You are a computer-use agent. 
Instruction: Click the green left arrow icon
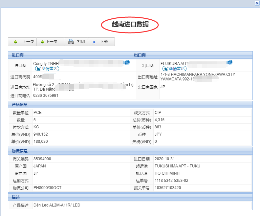point(15,42)
